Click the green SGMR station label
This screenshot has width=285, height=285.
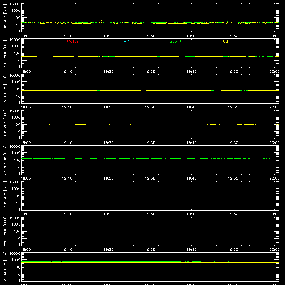pyautogui.click(x=174, y=42)
